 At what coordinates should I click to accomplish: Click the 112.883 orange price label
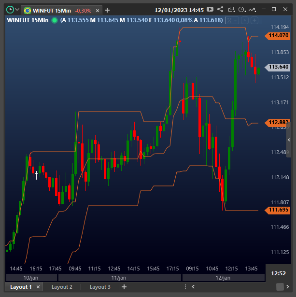coord(278,123)
